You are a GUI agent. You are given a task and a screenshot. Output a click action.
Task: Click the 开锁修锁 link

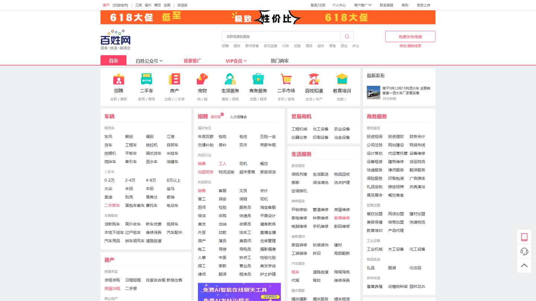tap(299, 210)
